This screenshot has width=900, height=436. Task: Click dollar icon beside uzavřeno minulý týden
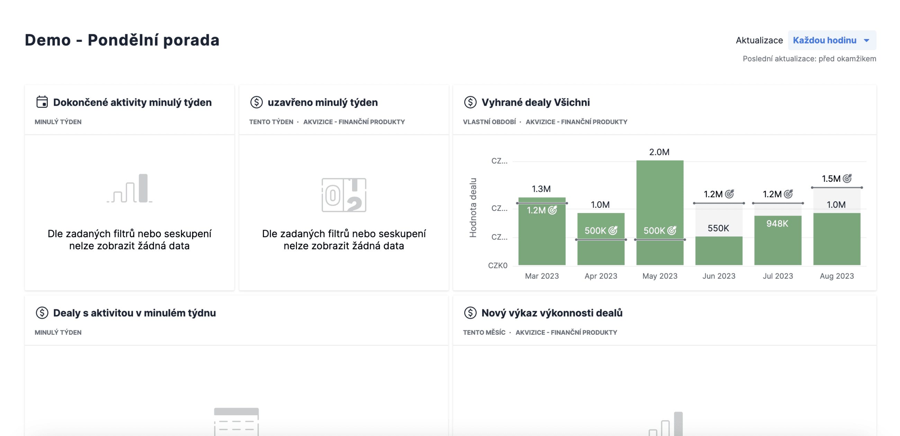256,102
